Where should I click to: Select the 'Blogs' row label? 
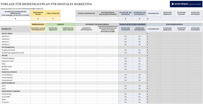pyautogui.click(x=3, y=64)
